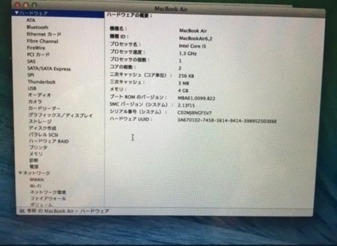The image size is (337, 246).
Task: Select SPI in hardware list
Action: tap(31, 75)
